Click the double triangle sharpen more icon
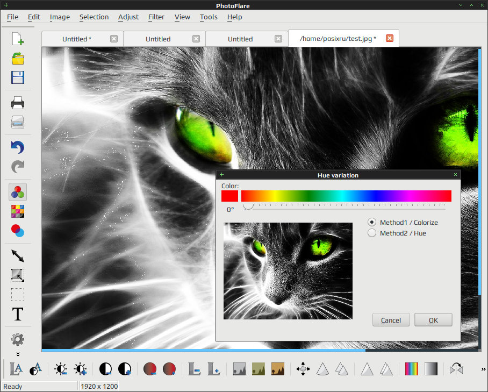Image resolution: width=488 pixels, height=392 pixels. 386,369
